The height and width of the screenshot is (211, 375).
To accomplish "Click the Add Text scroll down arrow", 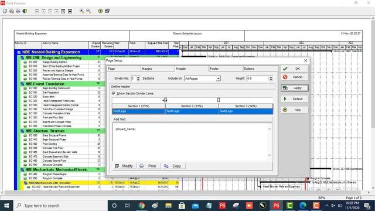I will [270, 155].
